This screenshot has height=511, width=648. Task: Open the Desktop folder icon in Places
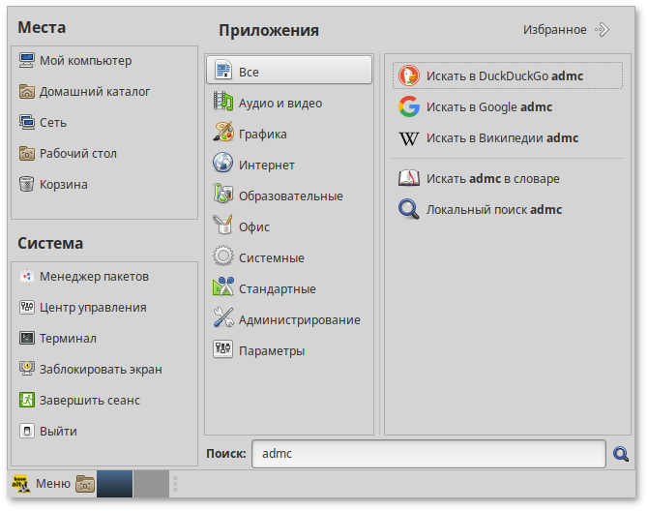27,153
